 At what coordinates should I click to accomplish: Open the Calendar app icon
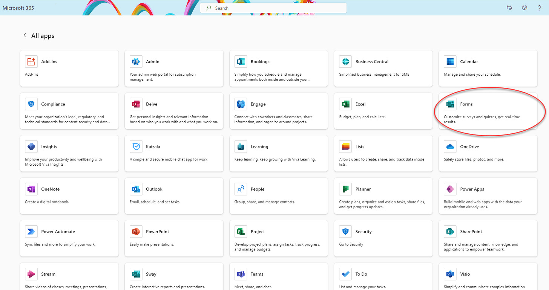pos(450,61)
